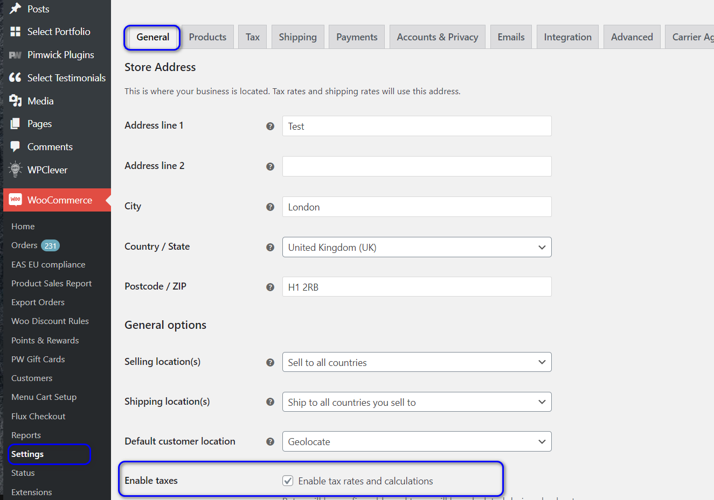Open the PW Gift Cards menu item
714x500 pixels.
pyautogui.click(x=38, y=360)
